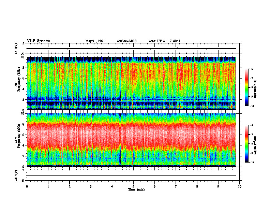270x209 pixels.
Task: Click the "4" tick label on the time axis
Action: [112, 186]
